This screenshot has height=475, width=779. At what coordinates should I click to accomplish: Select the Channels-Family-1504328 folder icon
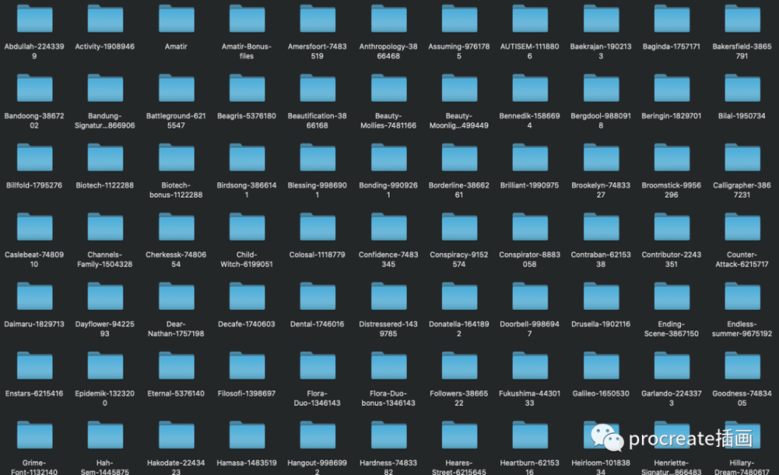pos(105,227)
